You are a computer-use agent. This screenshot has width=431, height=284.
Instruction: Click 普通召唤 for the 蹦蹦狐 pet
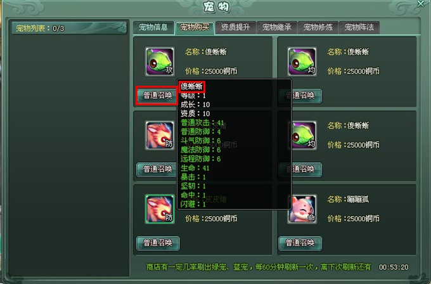point(300,243)
